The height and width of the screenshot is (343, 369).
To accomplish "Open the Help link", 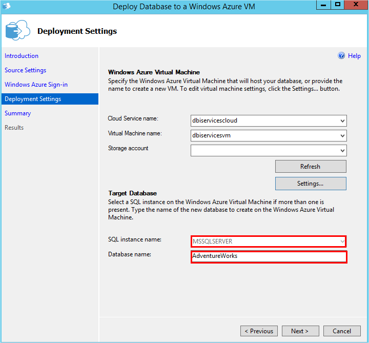I will pos(354,56).
